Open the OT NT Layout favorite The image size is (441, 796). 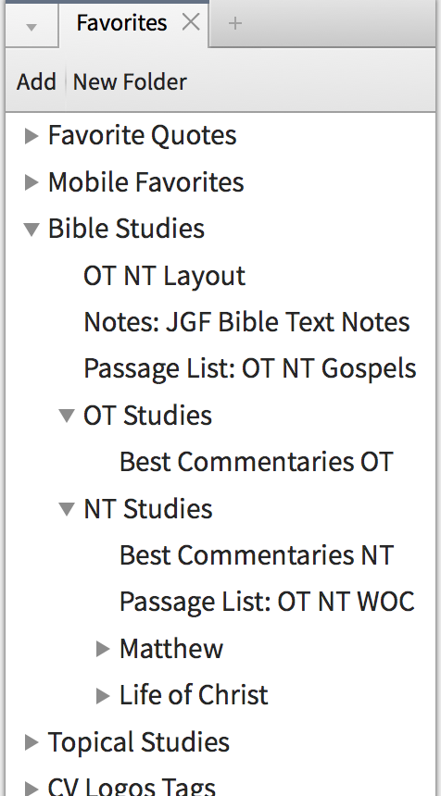pos(164,276)
